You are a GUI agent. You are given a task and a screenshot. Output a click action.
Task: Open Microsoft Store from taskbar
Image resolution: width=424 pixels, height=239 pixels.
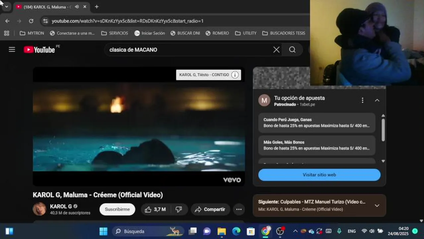coord(251,231)
